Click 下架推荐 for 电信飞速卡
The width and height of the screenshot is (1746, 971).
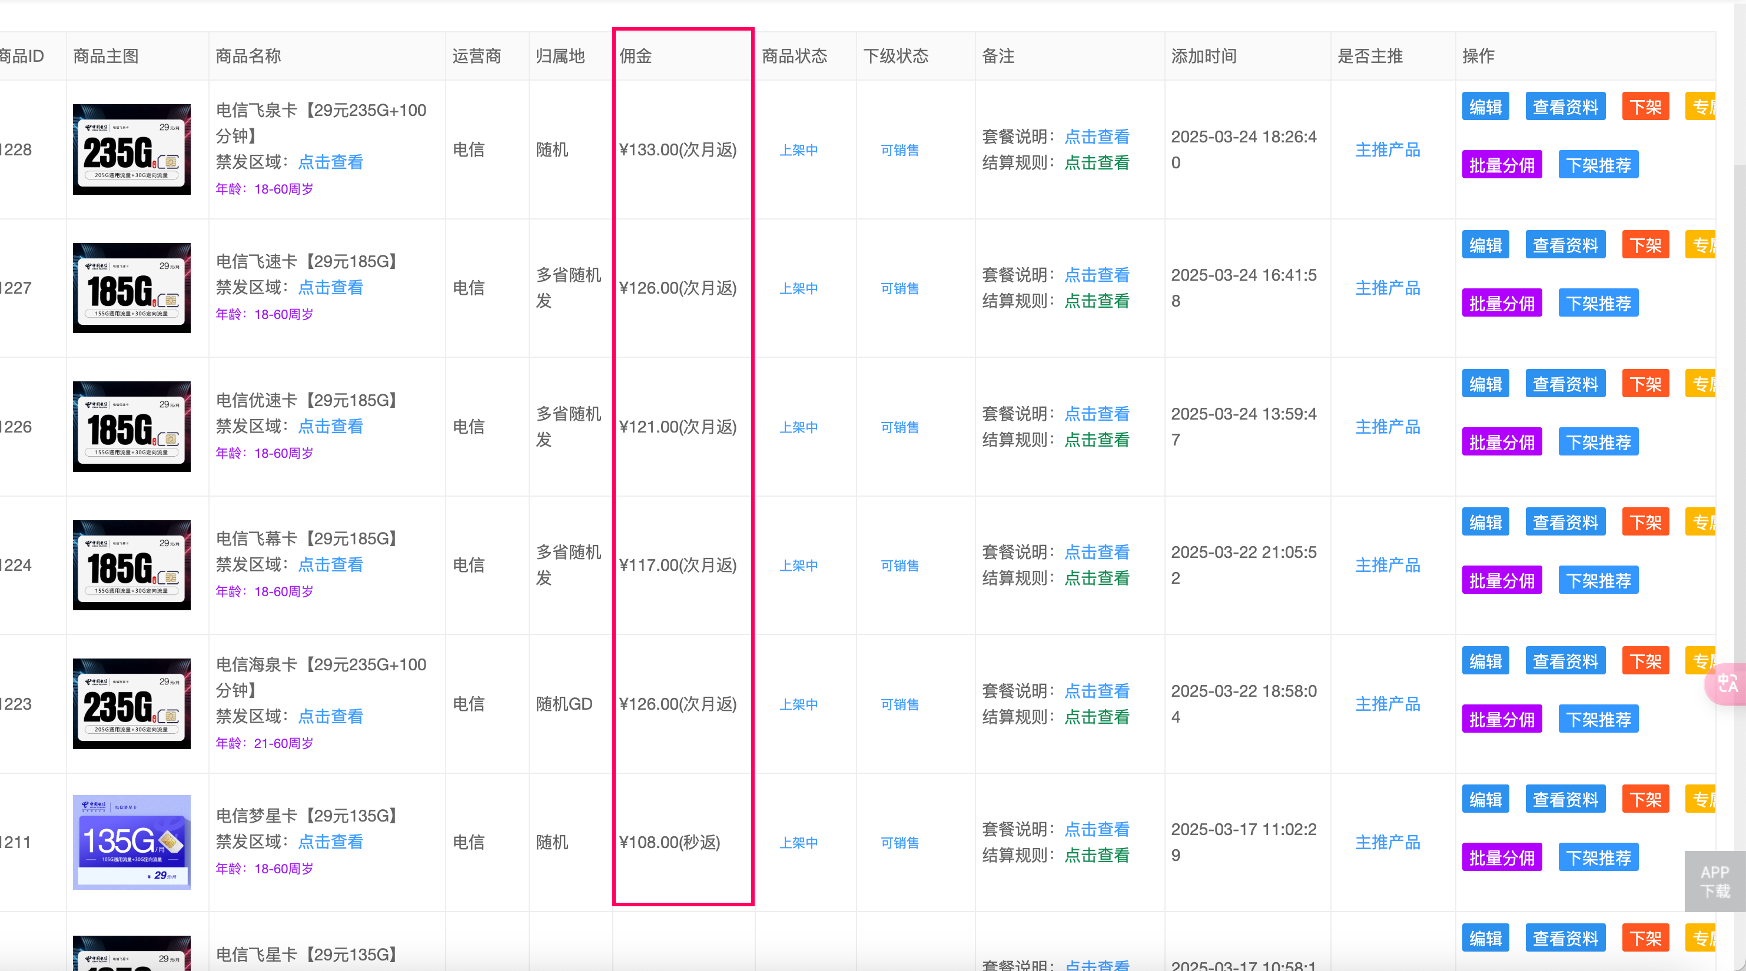(1598, 303)
